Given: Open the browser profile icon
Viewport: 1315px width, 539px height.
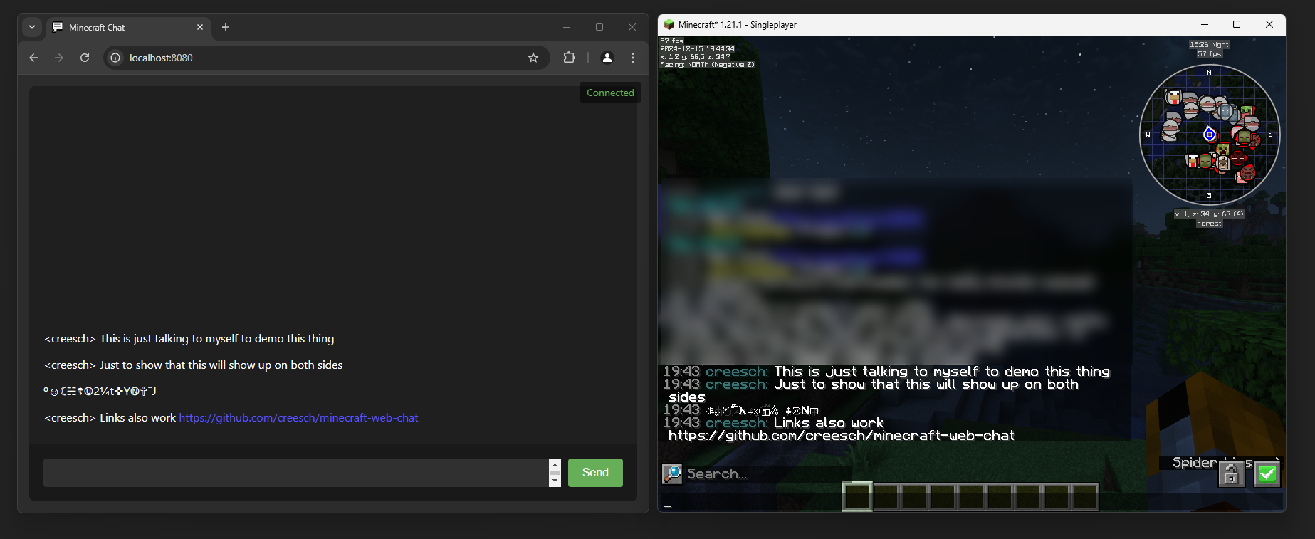Looking at the screenshot, I should pyautogui.click(x=607, y=58).
